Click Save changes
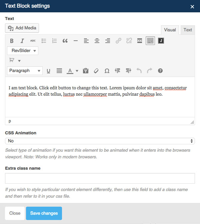The width and height of the screenshot is (200, 224). pos(44,213)
